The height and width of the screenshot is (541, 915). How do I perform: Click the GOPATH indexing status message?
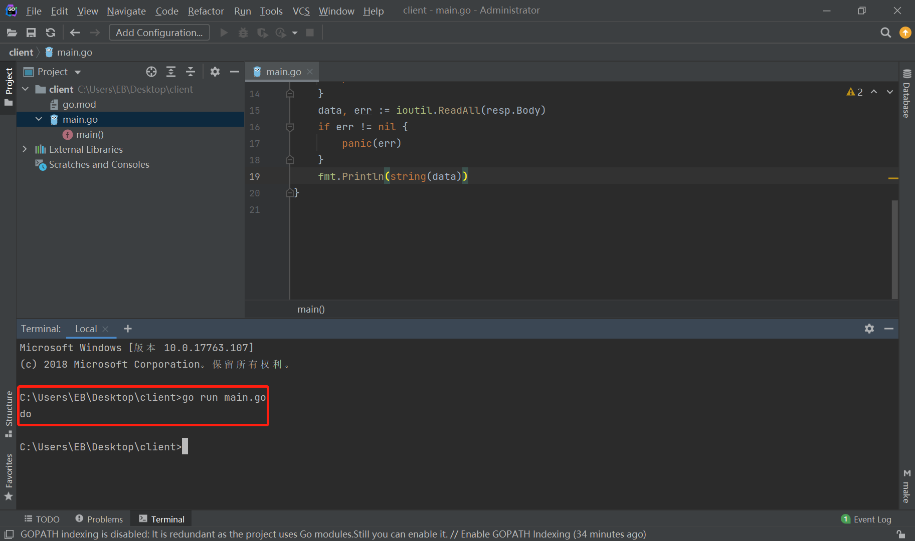[x=333, y=534]
